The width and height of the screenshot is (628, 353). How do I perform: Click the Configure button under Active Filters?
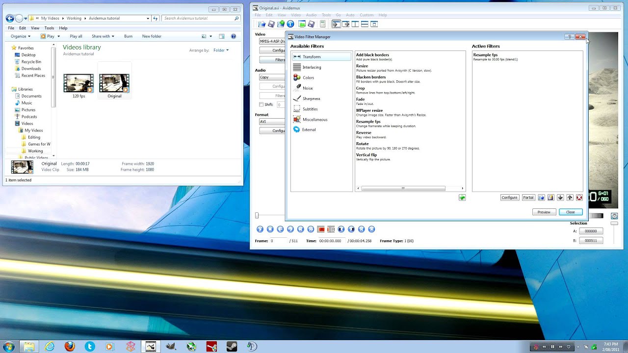pyautogui.click(x=509, y=198)
